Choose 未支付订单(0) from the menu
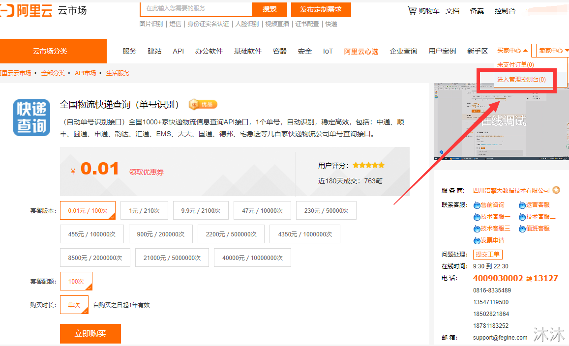 (516, 64)
